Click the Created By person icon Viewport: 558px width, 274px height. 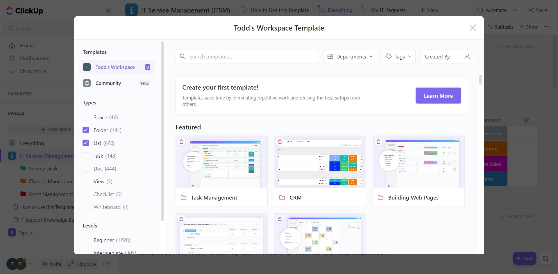tap(467, 56)
